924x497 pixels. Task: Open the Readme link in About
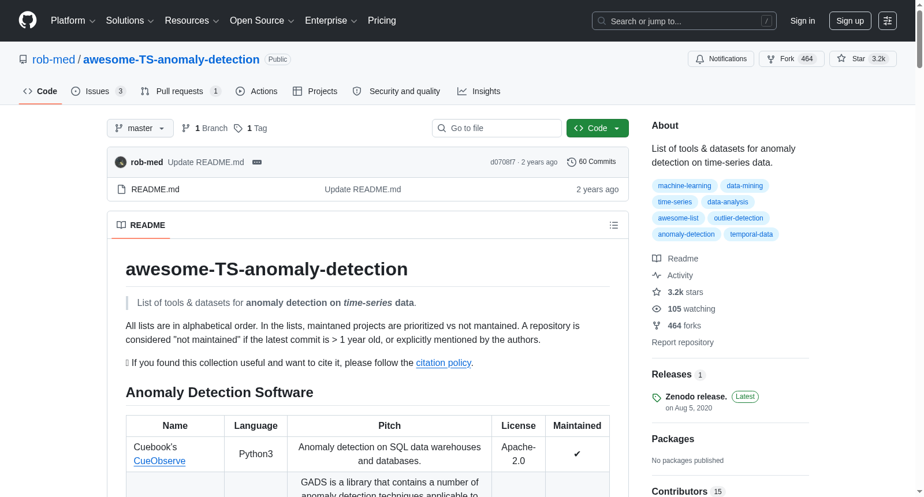pos(675,259)
